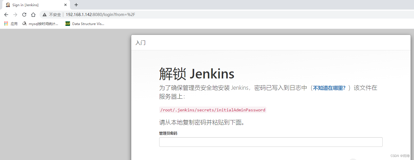Click the 管理员密码 field label
414x160 pixels.
point(168,133)
